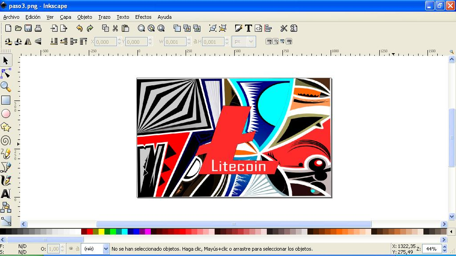Flip selection vertically icon
Image resolution: width=456 pixels, height=256 pixels.
[x=38, y=42]
